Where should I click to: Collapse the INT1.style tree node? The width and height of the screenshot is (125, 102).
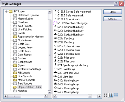(7, 12)
